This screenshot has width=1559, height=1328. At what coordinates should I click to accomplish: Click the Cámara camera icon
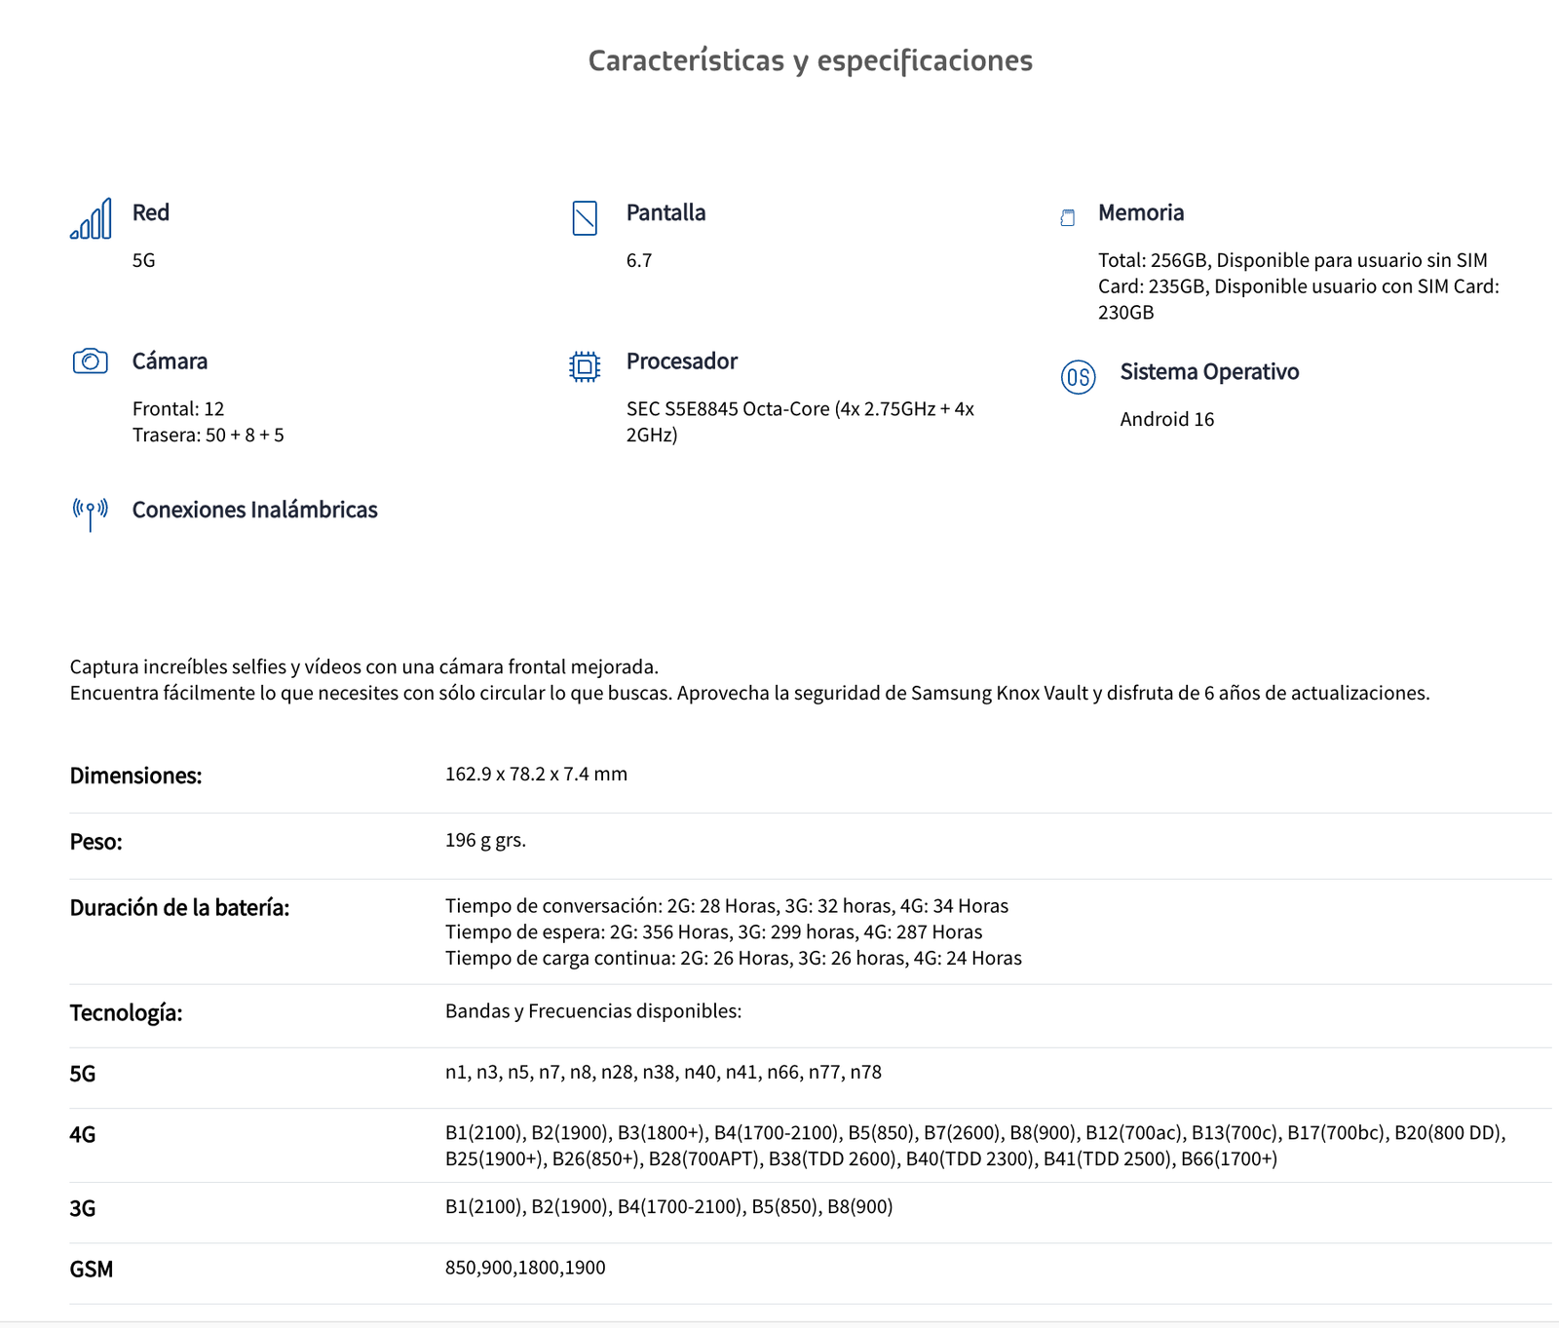click(x=91, y=361)
